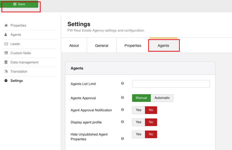Select Yes for Hide Unpublished Agent Properties

(138, 134)
